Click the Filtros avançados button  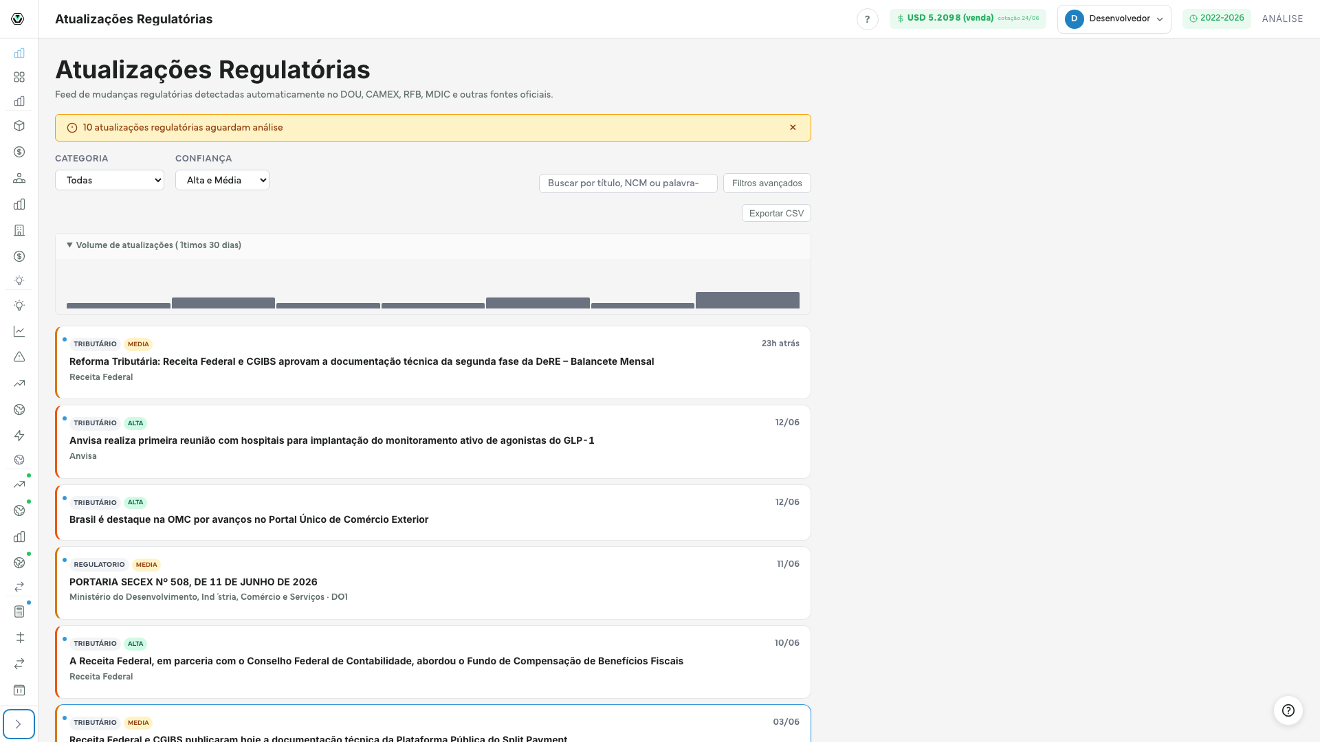767,183
